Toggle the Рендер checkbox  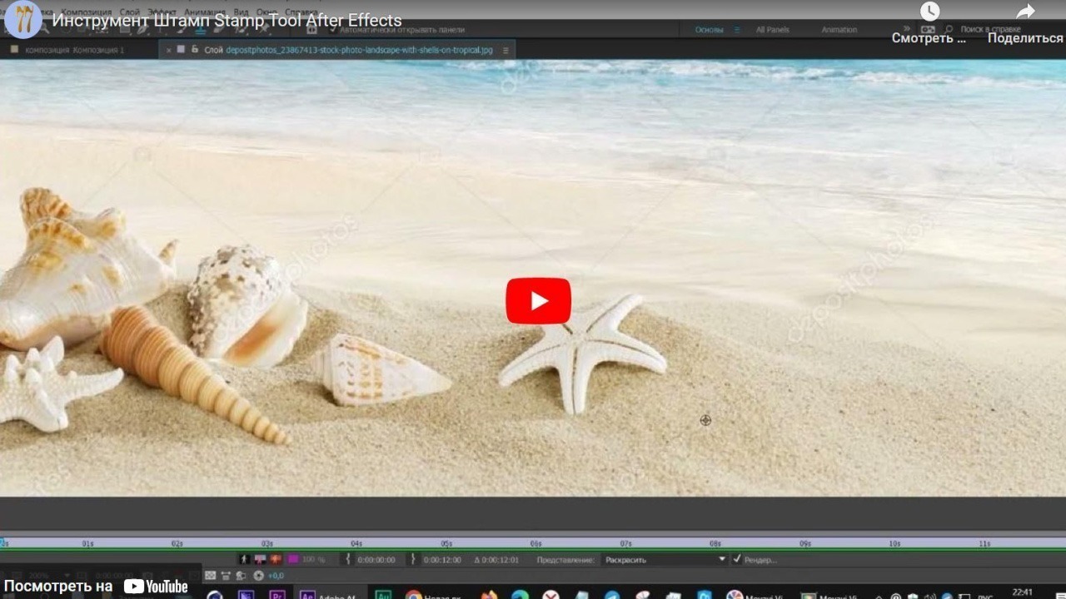point(737,559)
